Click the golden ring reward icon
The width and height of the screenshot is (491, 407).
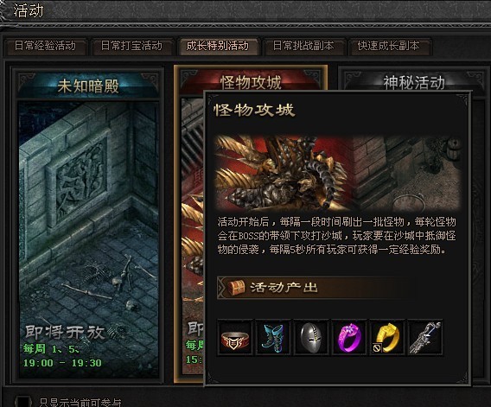(x=387, y=337)
